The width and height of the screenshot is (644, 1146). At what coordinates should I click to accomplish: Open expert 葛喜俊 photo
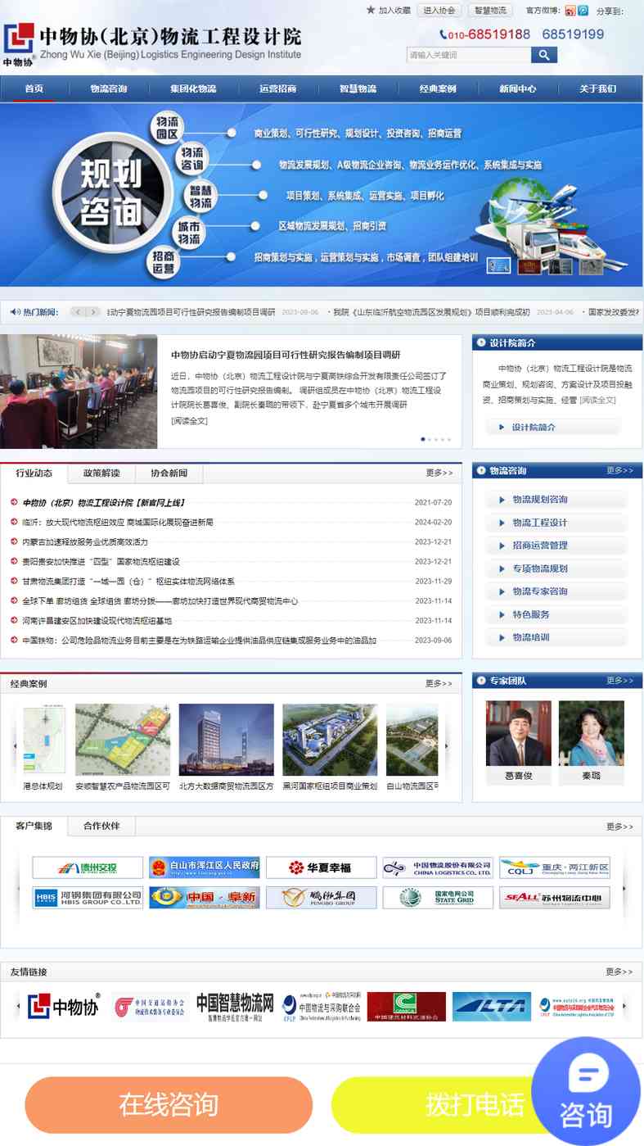[x=518, y=733]
